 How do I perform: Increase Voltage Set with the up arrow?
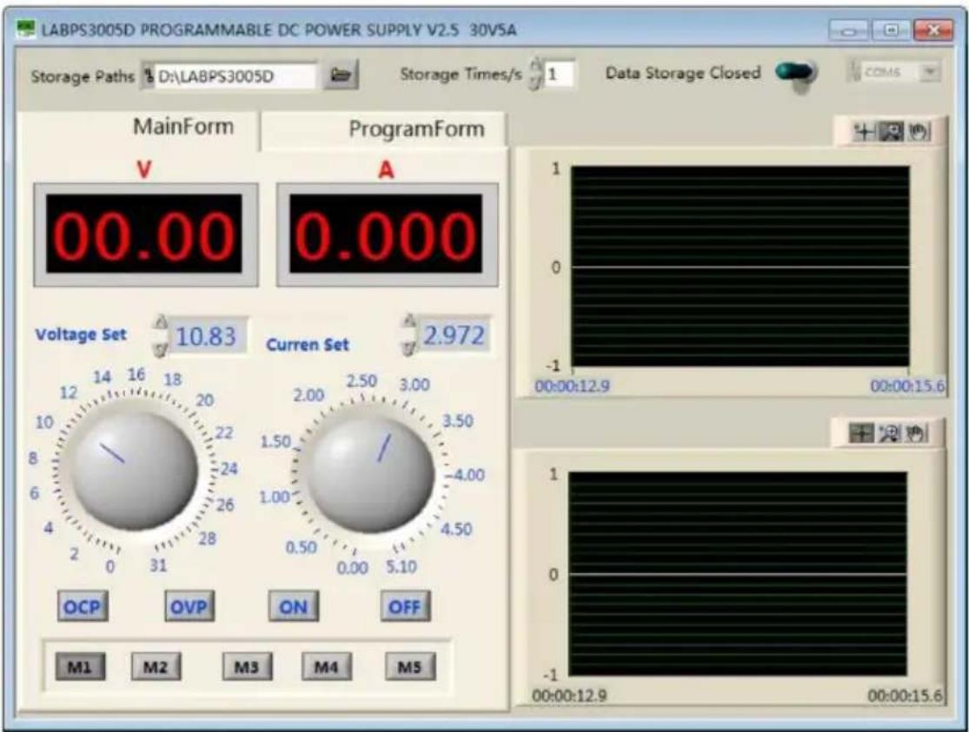click(x=160, y=322)
